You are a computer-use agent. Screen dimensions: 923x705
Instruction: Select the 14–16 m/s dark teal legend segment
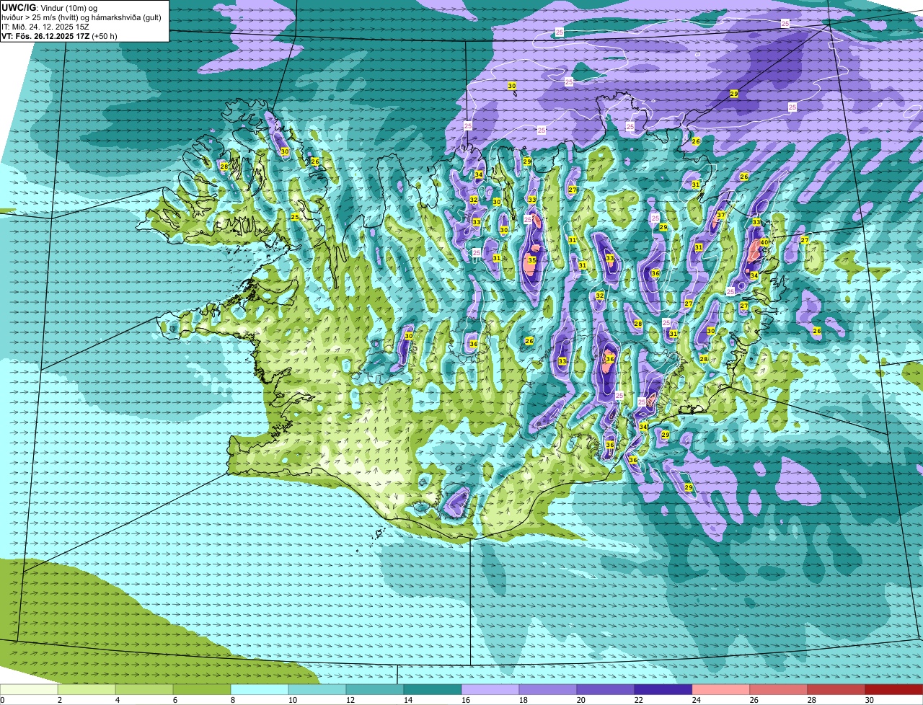433,689
